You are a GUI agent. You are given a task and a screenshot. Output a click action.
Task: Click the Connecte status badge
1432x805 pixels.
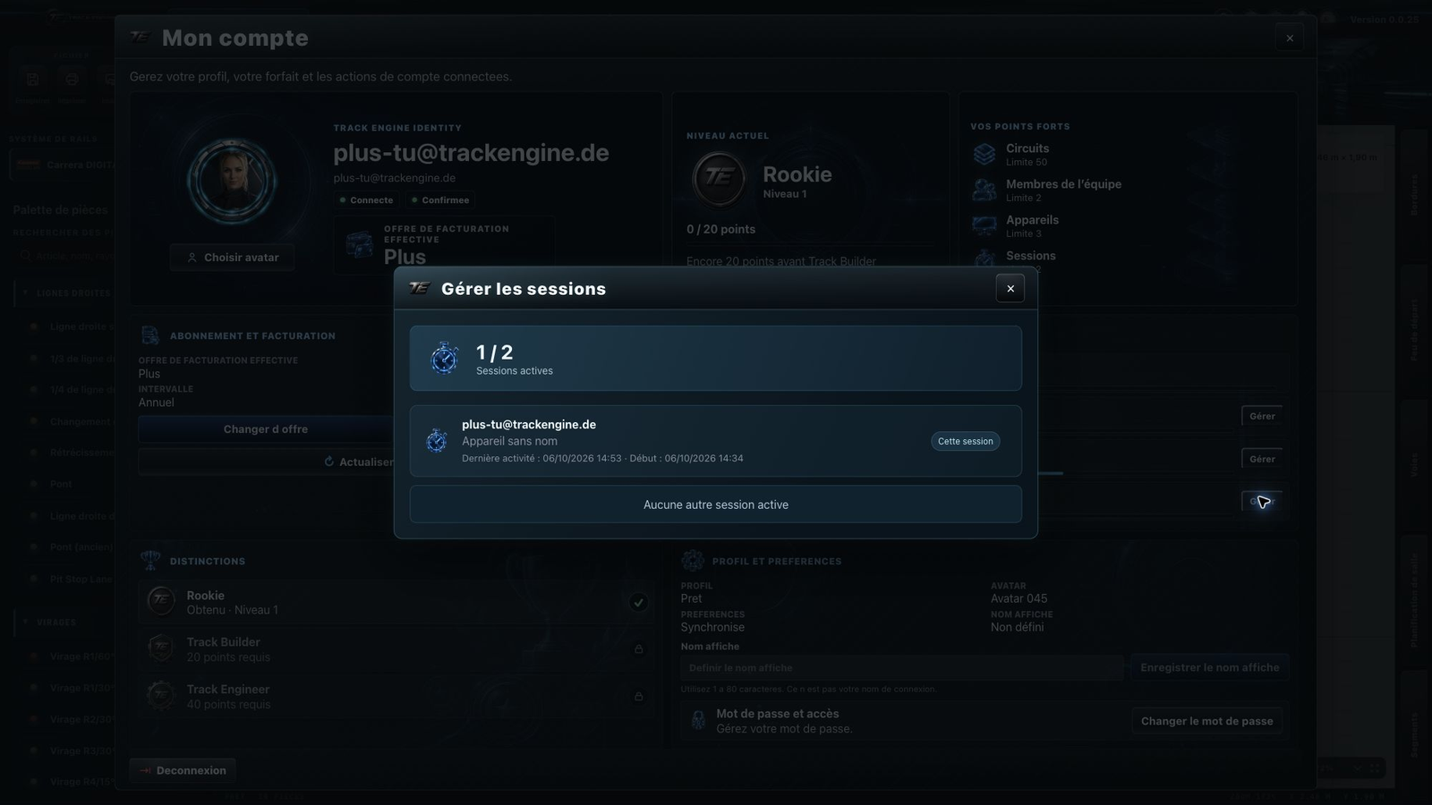pyautogui.click(x=366, y=200)
